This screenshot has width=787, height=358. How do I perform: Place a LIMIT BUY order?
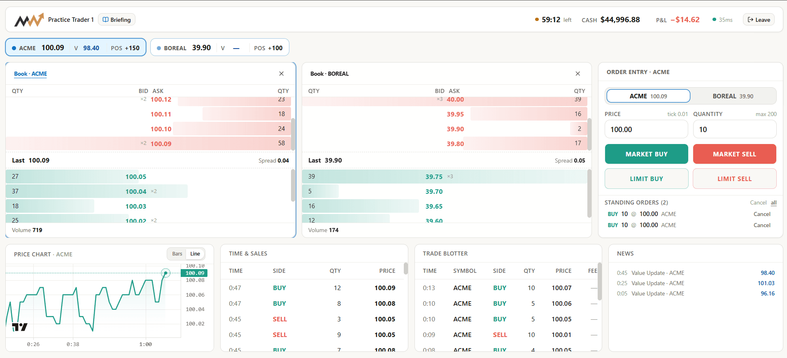click(x=646, y=179)
